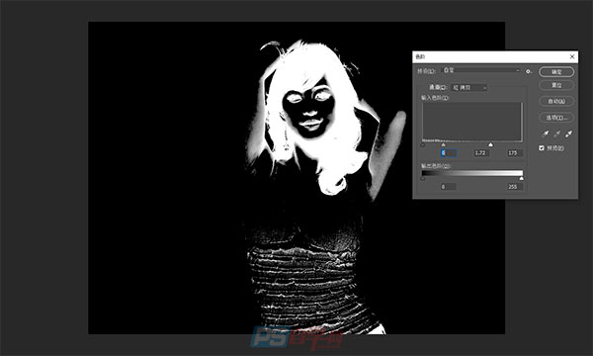This screenshot has width=593, height=356.
Task: Click the output black slider handle
Action: pyautogui.click(x=423, y=178)
